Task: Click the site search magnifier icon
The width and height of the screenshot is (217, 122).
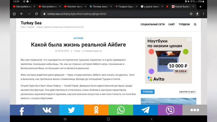Action: 195,24
